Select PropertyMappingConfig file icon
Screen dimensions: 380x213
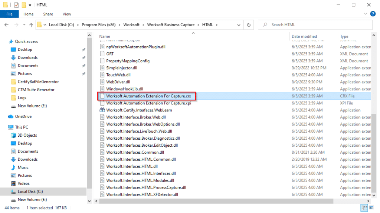tap(102, 61)
